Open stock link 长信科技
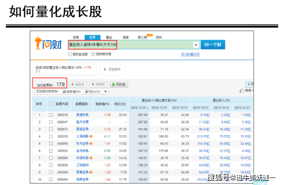The height and width of the screenshot is (185, 282). tap(82, 158)
